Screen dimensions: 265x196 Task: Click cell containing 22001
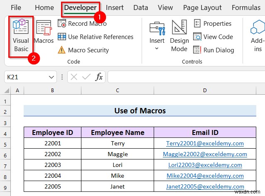click(x=53, y=143)
